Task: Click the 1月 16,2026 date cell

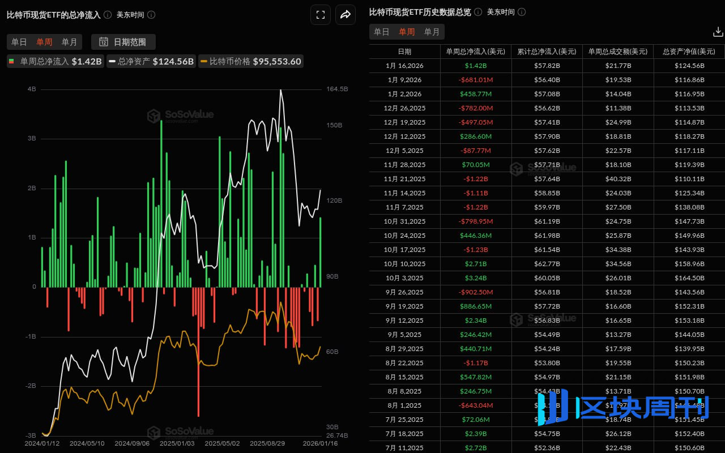Action: pos(404,66)
